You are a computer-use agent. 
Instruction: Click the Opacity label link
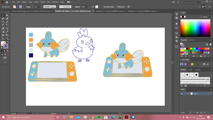coord(77,7)
